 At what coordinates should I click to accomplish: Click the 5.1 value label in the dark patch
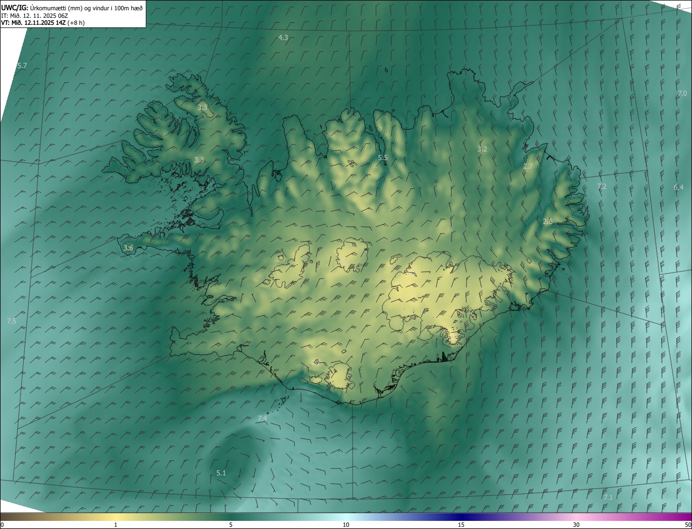click(221, 473)
